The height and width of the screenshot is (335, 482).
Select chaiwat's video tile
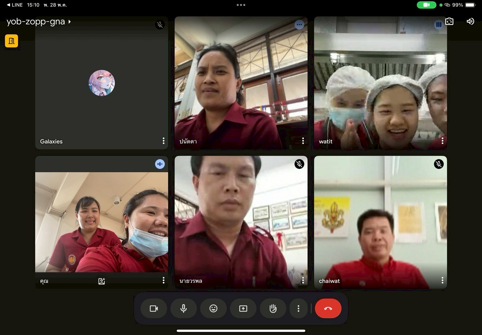click(381, 222)
